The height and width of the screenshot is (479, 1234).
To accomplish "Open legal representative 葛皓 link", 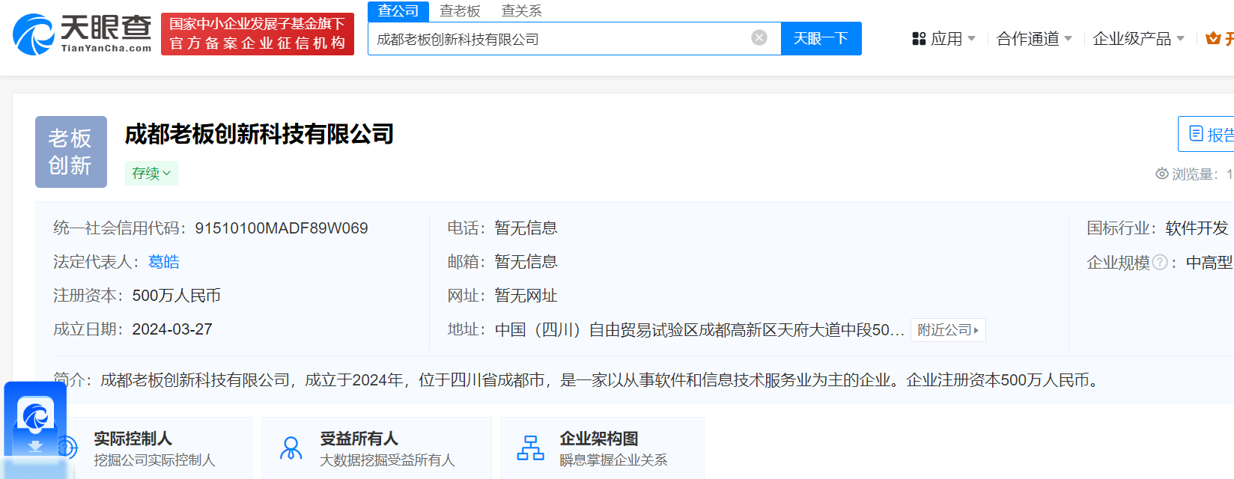I will click(164, 262).
